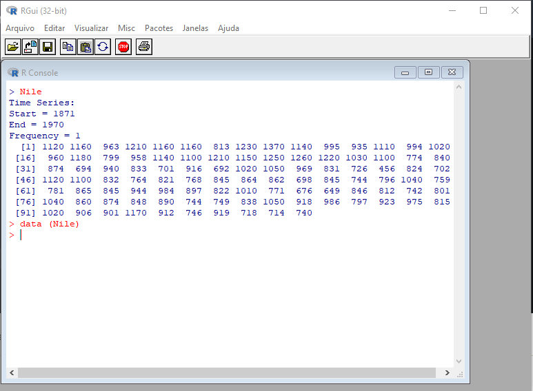Click the R Console title text
Screen dimensions: 533x391
(x=40, y=73)
